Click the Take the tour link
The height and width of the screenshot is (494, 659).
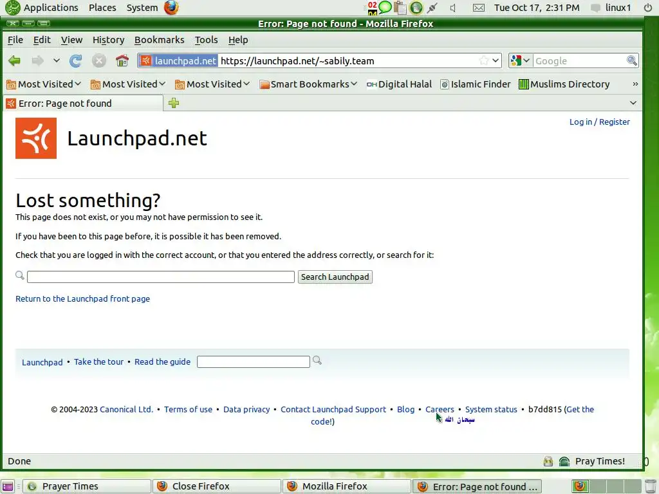pos(98,361)
